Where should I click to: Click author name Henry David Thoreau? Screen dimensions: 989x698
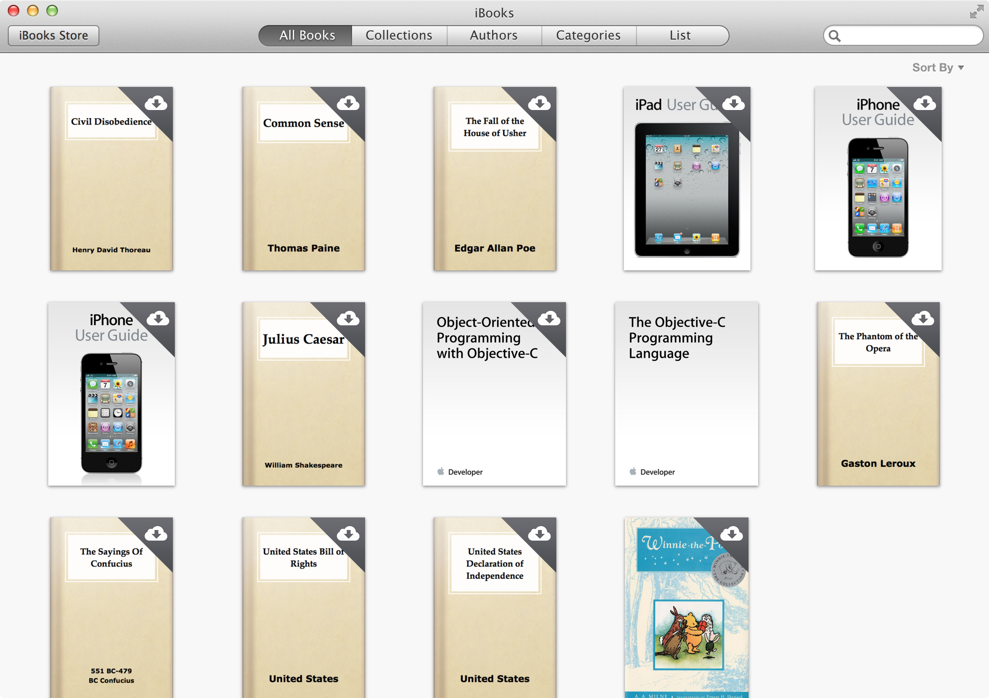[112, 250]
